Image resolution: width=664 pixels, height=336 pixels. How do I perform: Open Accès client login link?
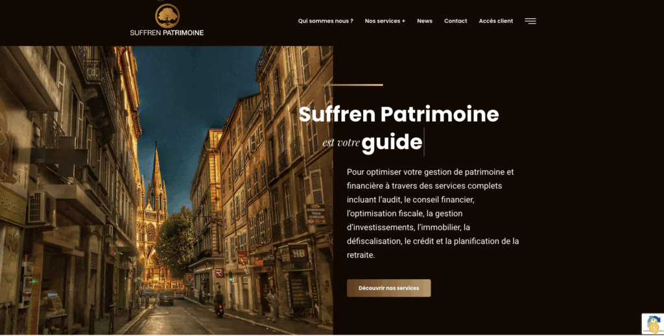[496, 21]
